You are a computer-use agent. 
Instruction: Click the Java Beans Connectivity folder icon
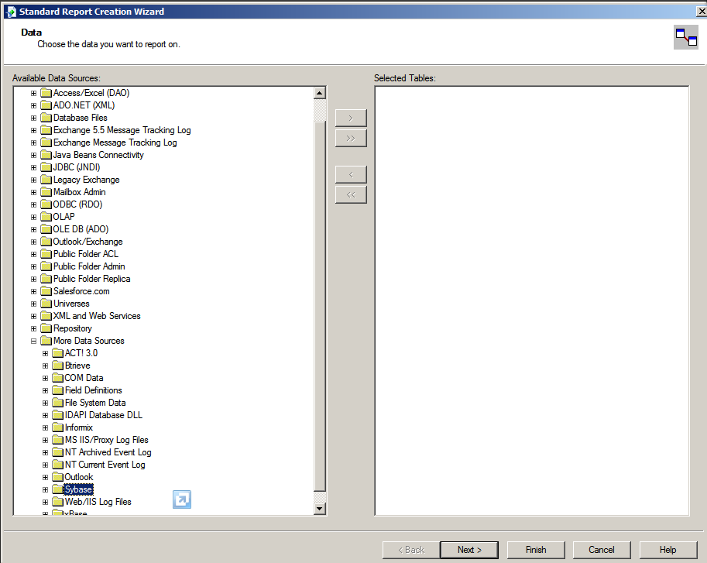point(46,155)
